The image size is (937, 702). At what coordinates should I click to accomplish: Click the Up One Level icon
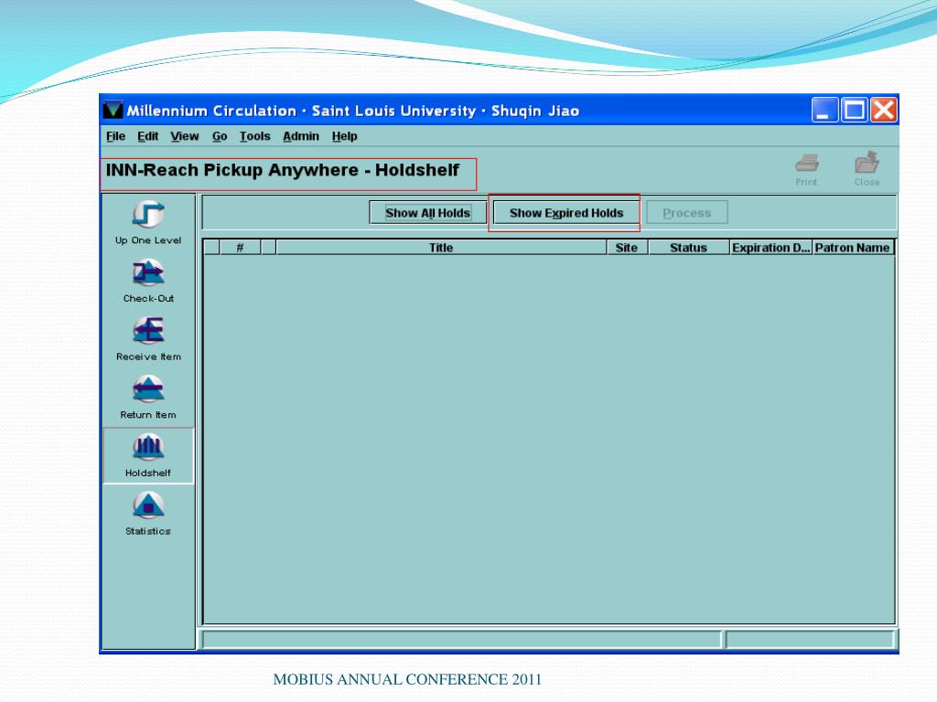[148, 215]
